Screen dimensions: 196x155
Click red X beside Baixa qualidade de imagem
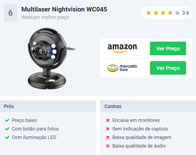[108, 137]
